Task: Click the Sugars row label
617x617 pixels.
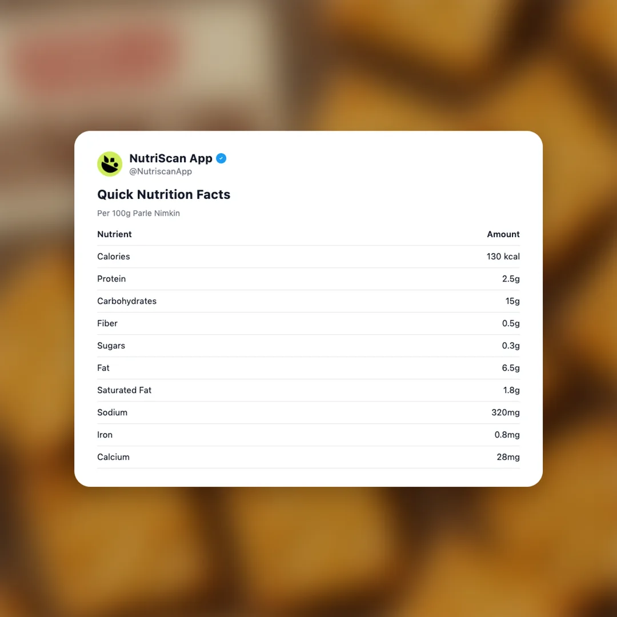Action: pos(111,346)
